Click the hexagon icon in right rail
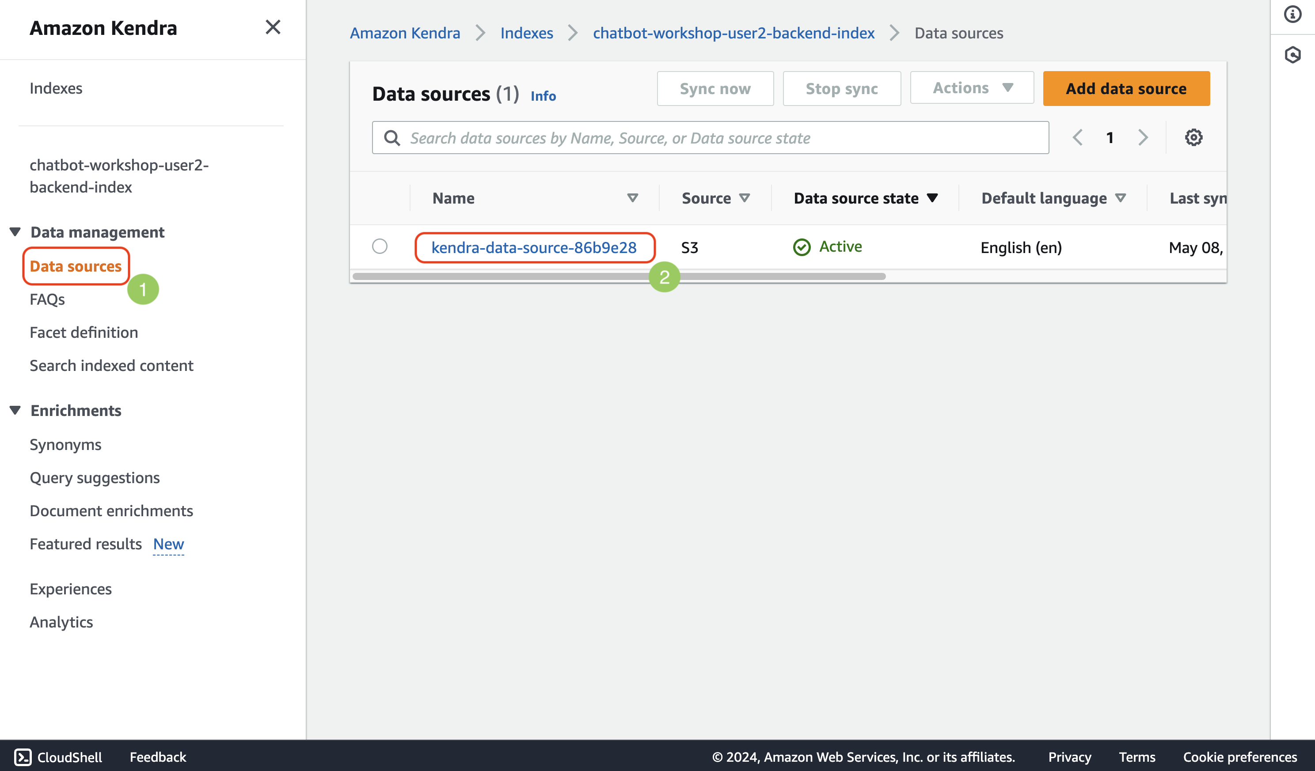1315x771 pixels. pos(1292,54)
